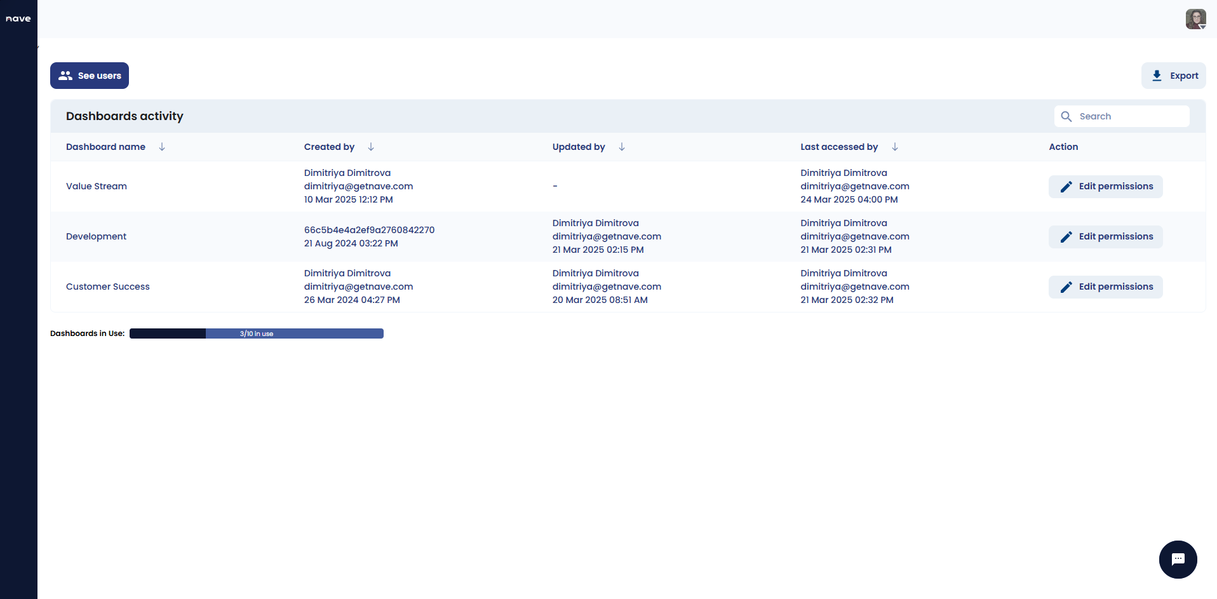Open the Value Stream dashboard
This screenshot has height=599, width=1217.
[96, 186]
